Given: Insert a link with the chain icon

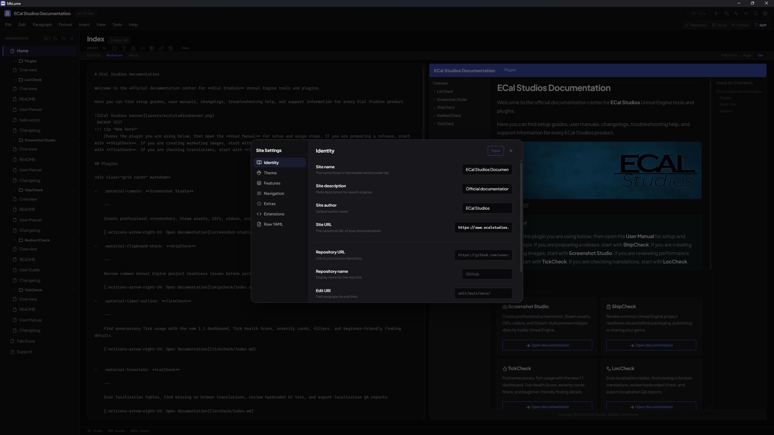Looking at the screenshot, I should pos(161,48).
